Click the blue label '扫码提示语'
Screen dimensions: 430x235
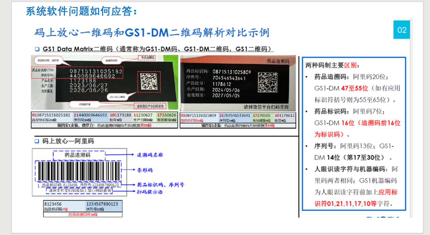click(149, 192)
